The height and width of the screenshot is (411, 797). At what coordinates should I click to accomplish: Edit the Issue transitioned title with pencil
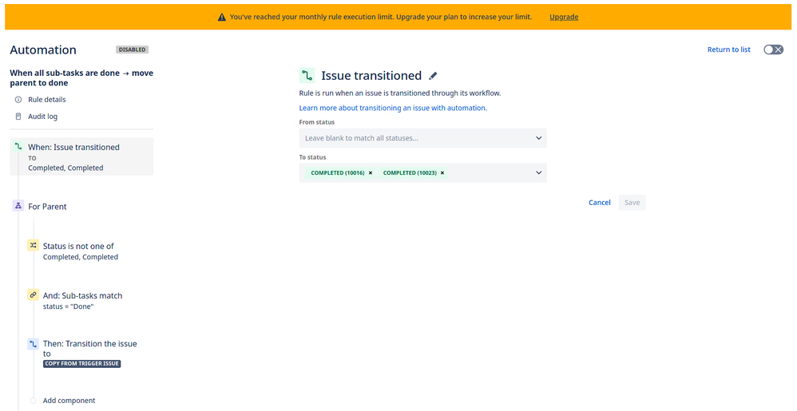(433, 76)
